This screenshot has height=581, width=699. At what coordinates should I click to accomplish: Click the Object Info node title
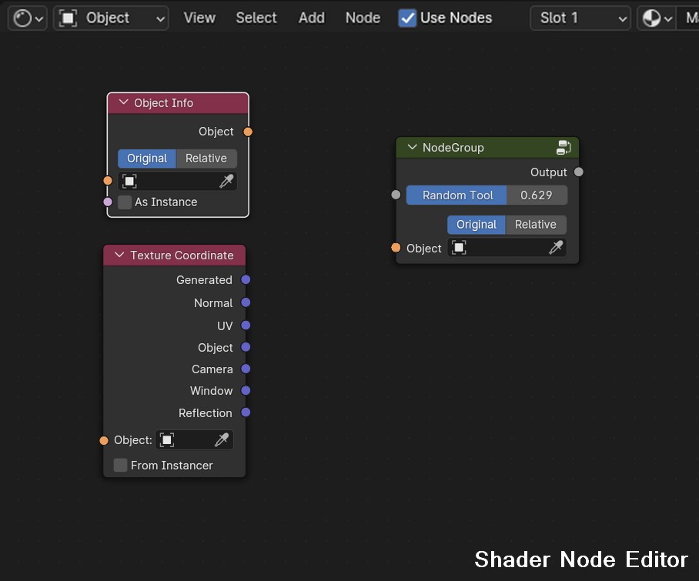pyautogui.click(x=164, y=103)
